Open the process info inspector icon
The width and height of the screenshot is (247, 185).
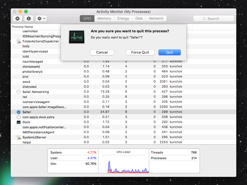coord(29,19)
